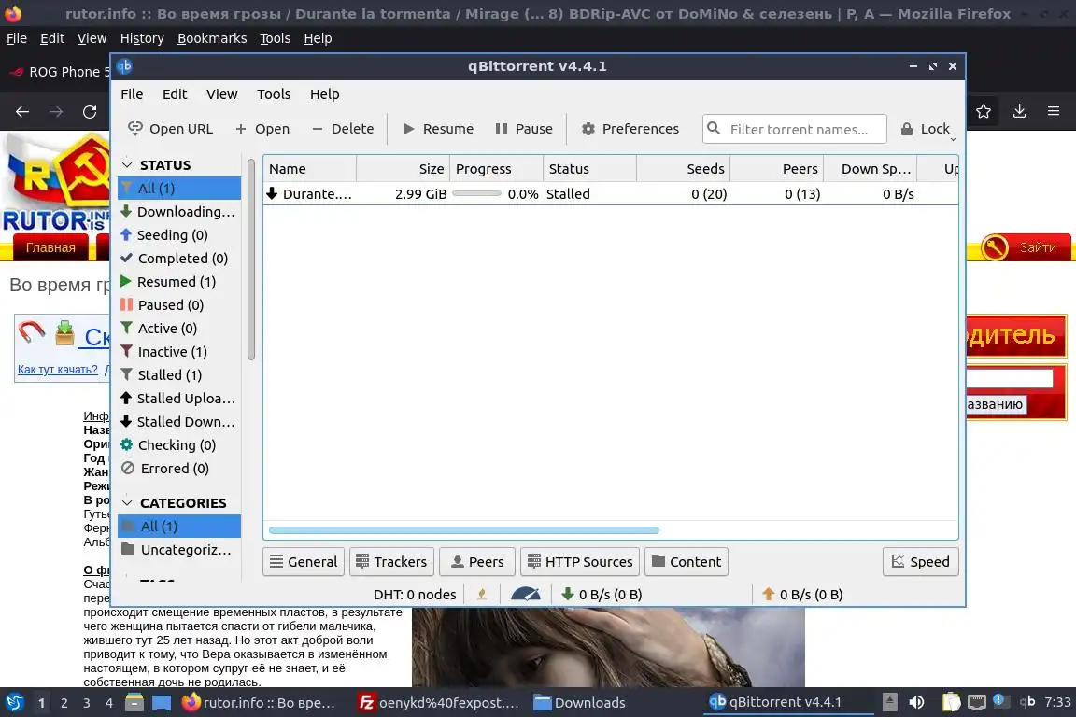
Task: Open the qBittorrent File menu
Action: (132, 94)
